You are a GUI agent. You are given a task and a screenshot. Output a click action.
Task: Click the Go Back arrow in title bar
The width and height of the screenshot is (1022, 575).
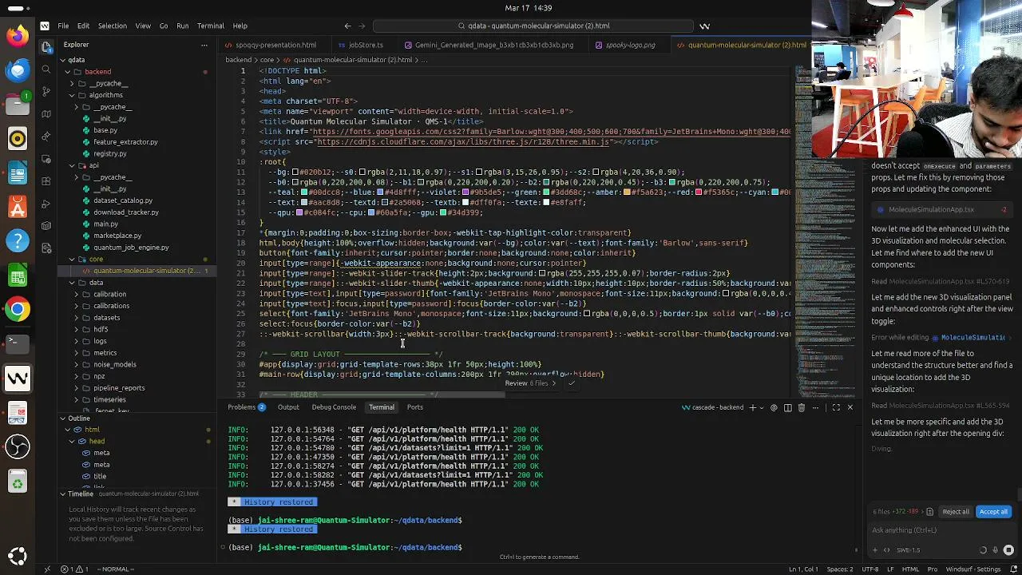tap(347, 26)
